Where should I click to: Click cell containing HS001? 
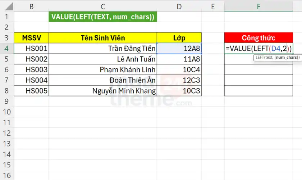(x=31, y=48)
